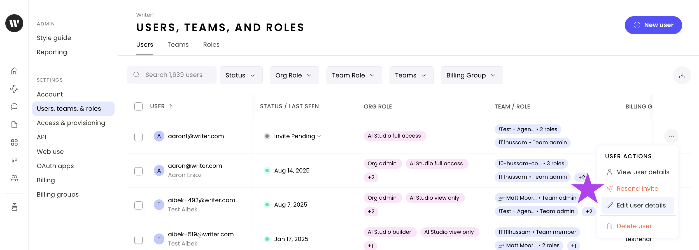Open Account settings

point(50,94)
